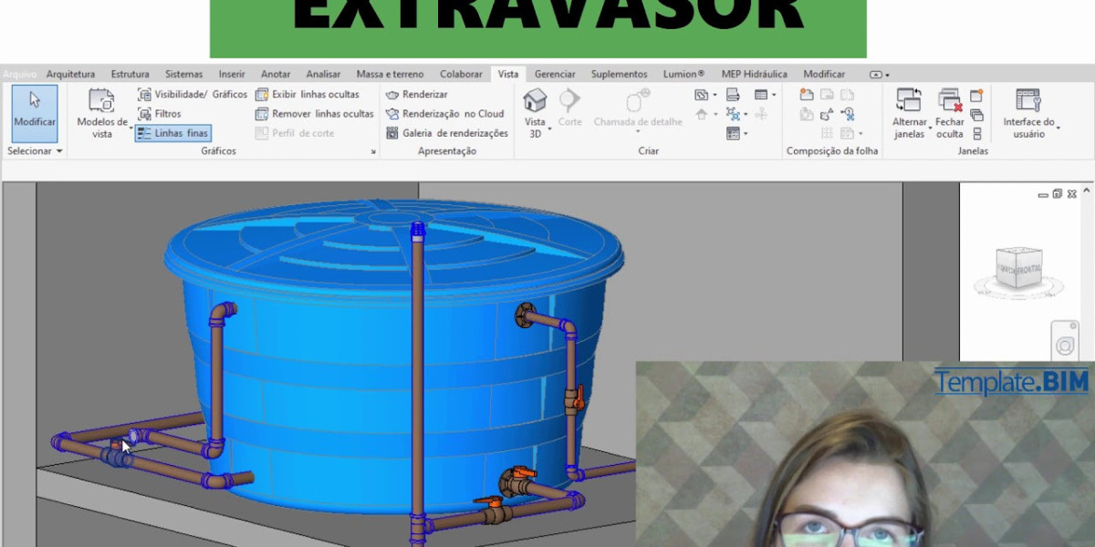Open the Arquivo file menu
1095x547 pixels.
pyautogui.click(x=19, y=74)
